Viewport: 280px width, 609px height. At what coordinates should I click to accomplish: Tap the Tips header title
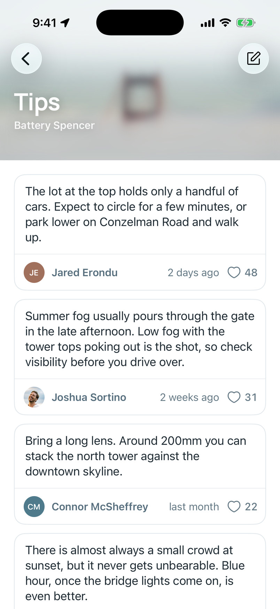click(37, 102)
